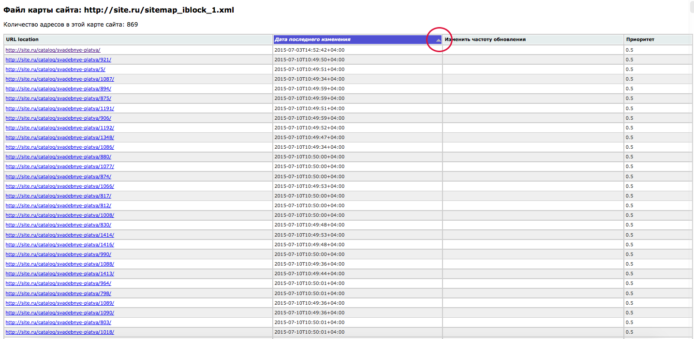Sort by the URL location column header
The height and width of the screenshot is (339, 694).
tap(22, 40)
